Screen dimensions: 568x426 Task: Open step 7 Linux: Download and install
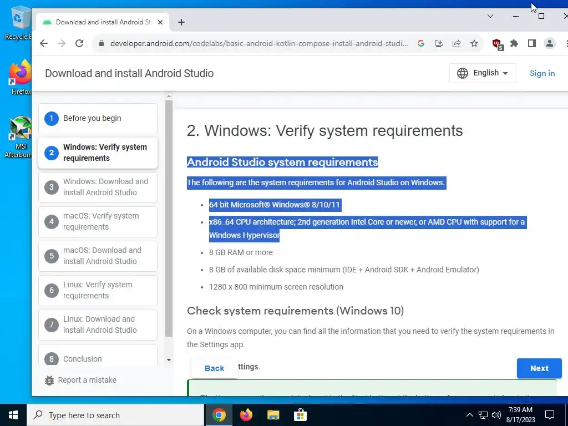pyautogui.click(x=98, y=325)
